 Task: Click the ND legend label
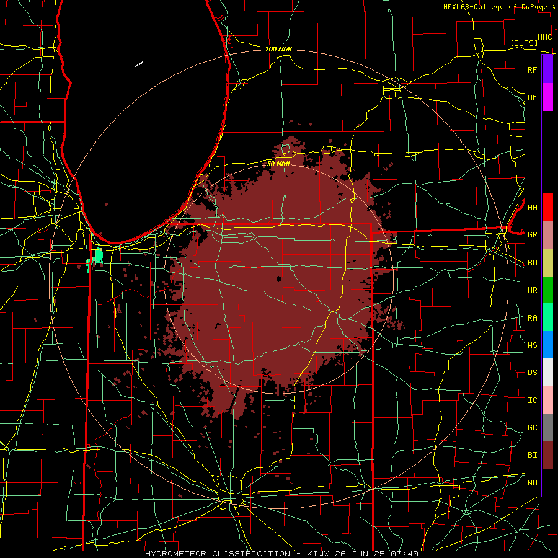[532, 483]
